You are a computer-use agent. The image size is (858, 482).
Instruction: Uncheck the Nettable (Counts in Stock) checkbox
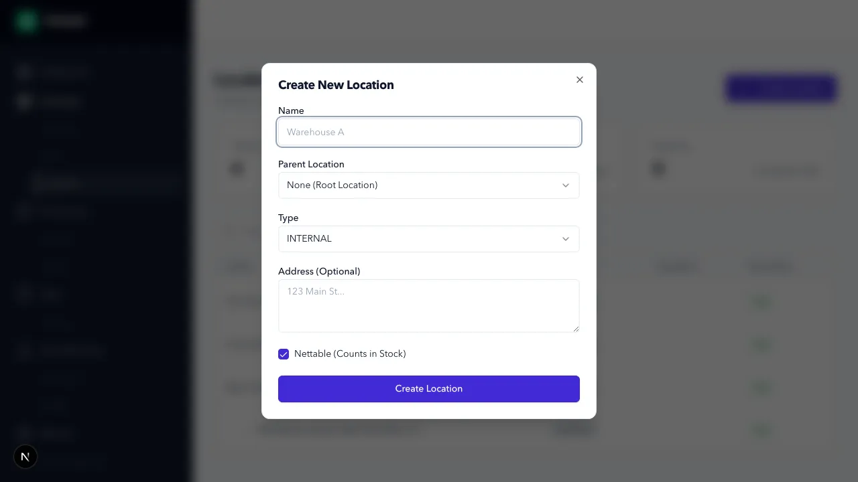284,354
